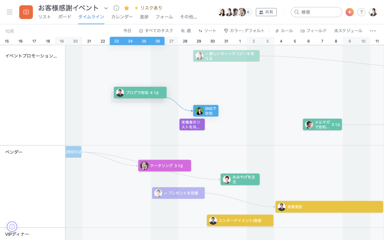Select date 23 in timeline header
The width and height of the screenshot is (384, 240).
[117, 41]
